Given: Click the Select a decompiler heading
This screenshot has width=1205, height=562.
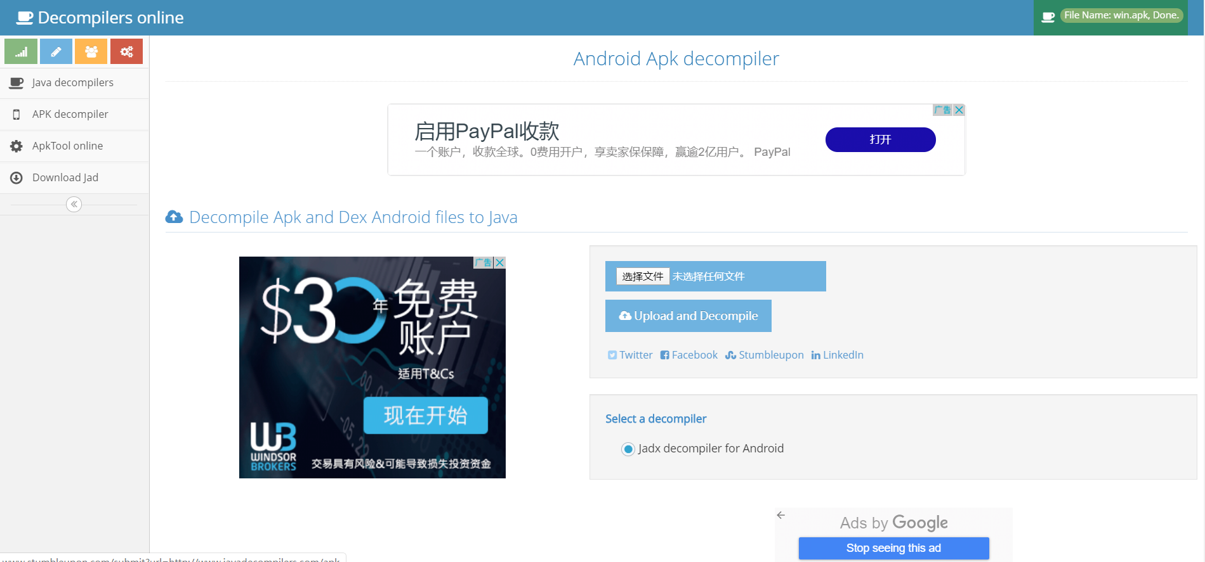Looking at the screenshot, I should (x=655, y=419).
